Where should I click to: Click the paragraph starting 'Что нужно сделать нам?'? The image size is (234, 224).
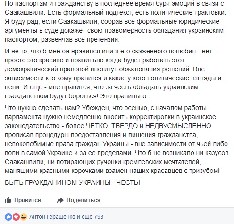pos(117,139)
